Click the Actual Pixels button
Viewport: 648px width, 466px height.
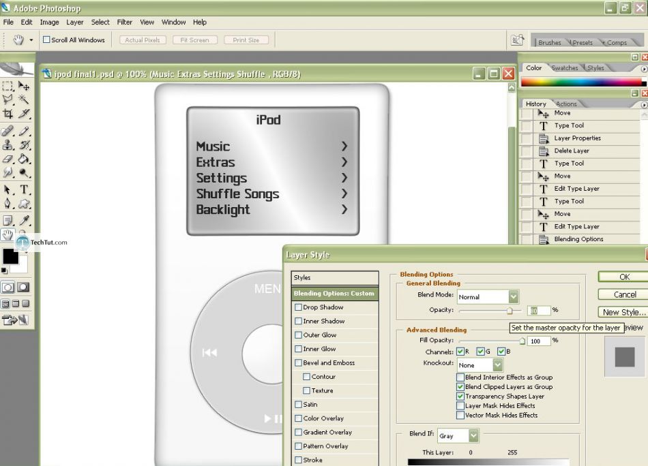(143, 40)
